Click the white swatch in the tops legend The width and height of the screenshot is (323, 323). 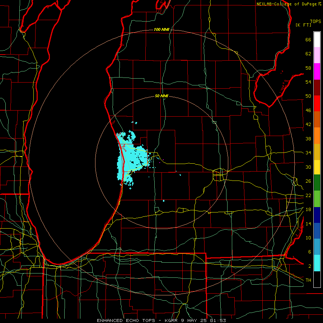317,39
